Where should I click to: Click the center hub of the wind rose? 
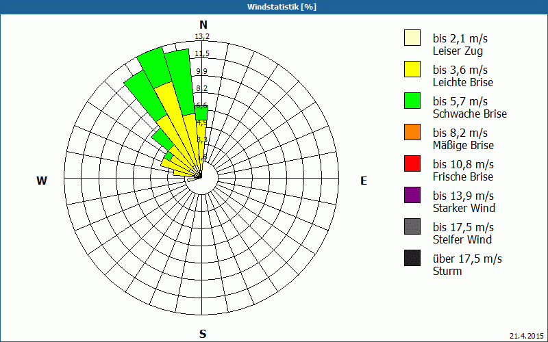click(201, 178)
